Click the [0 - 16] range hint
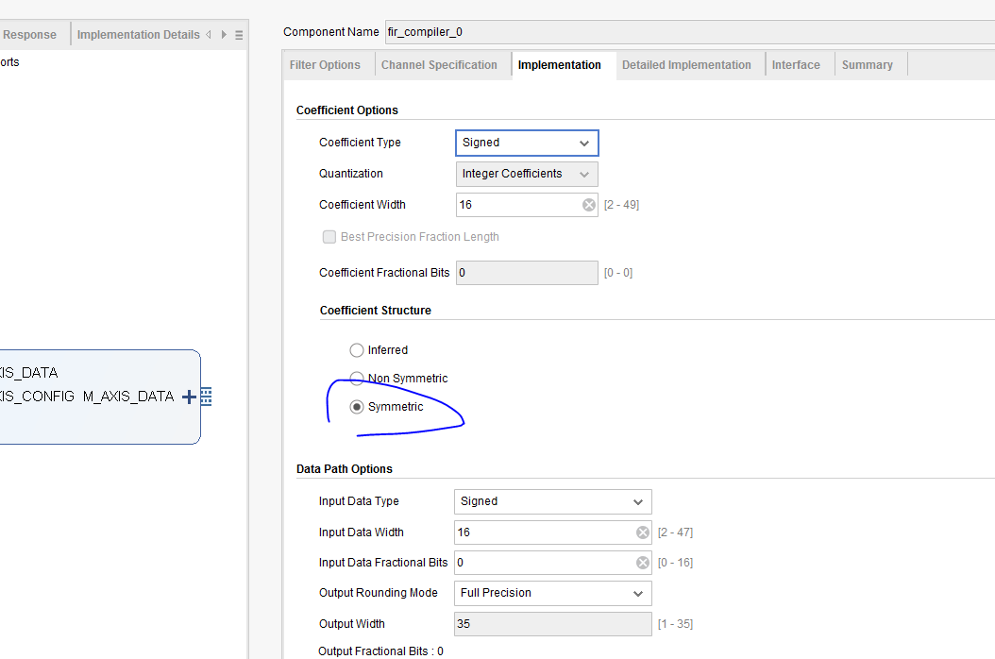Viewport: 995px width, 659px height. 675,563
